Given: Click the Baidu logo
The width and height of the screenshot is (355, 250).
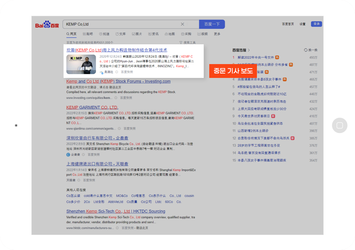Looking at the screenshot, I should [47, 25].
